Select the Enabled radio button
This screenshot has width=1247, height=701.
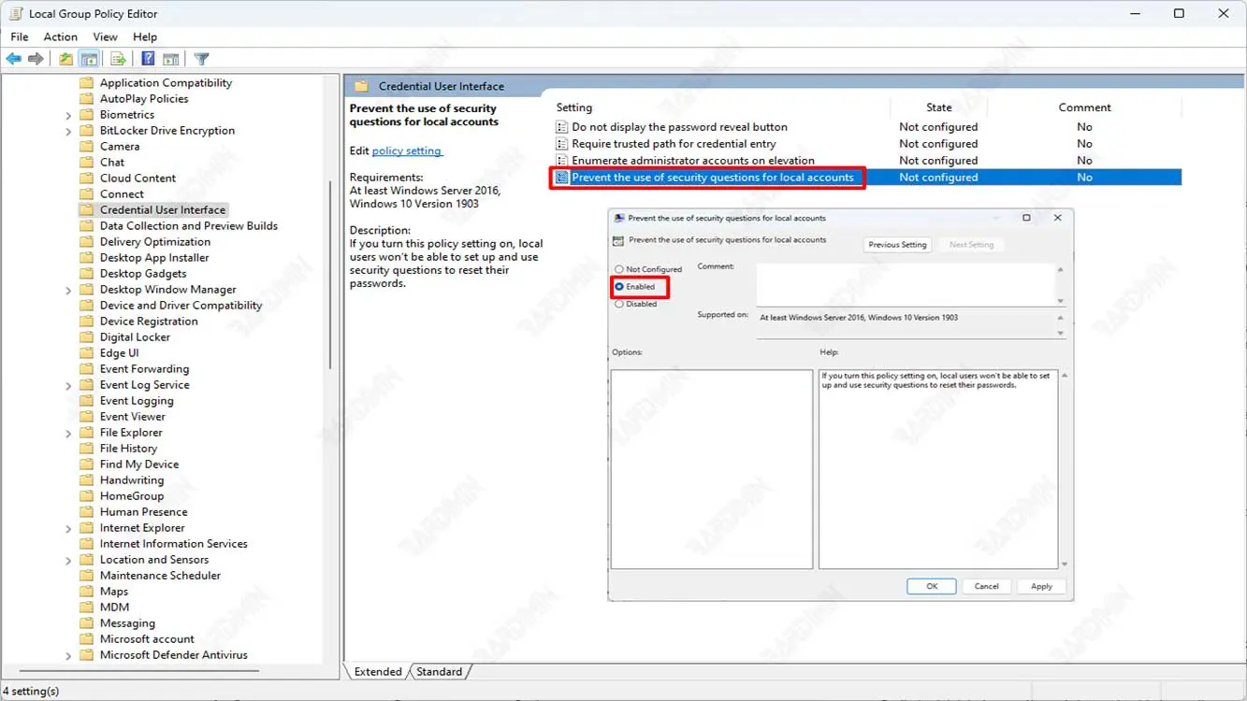[619, 287]
